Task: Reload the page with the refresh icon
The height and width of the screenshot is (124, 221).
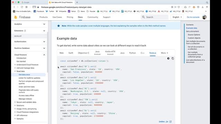Action: coord(22,7)
